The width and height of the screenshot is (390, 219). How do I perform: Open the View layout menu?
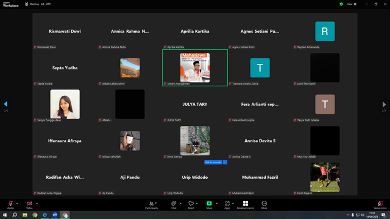pyautogui.click(x=352, y=4)
